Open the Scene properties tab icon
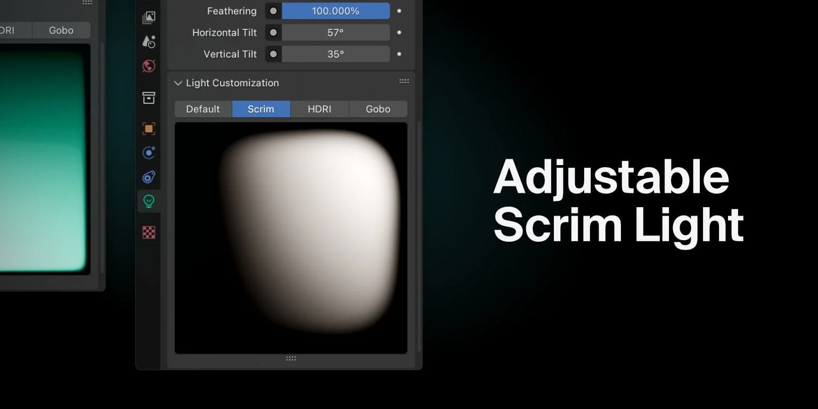 pyautogui.click(x=149, y=42)
